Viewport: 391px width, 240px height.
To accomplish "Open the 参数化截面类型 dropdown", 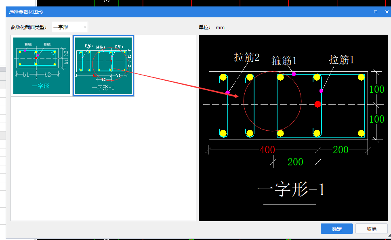I will coord(70,27).
